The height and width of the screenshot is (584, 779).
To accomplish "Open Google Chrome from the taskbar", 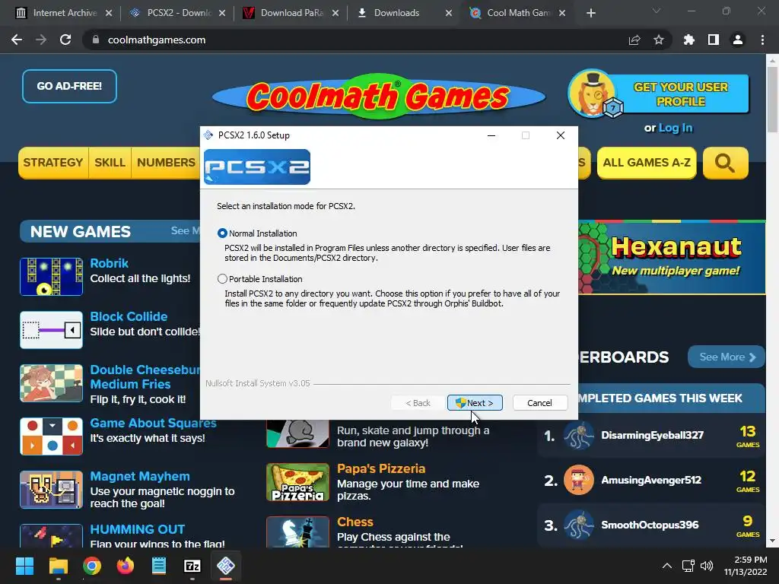I will point(92,566).
